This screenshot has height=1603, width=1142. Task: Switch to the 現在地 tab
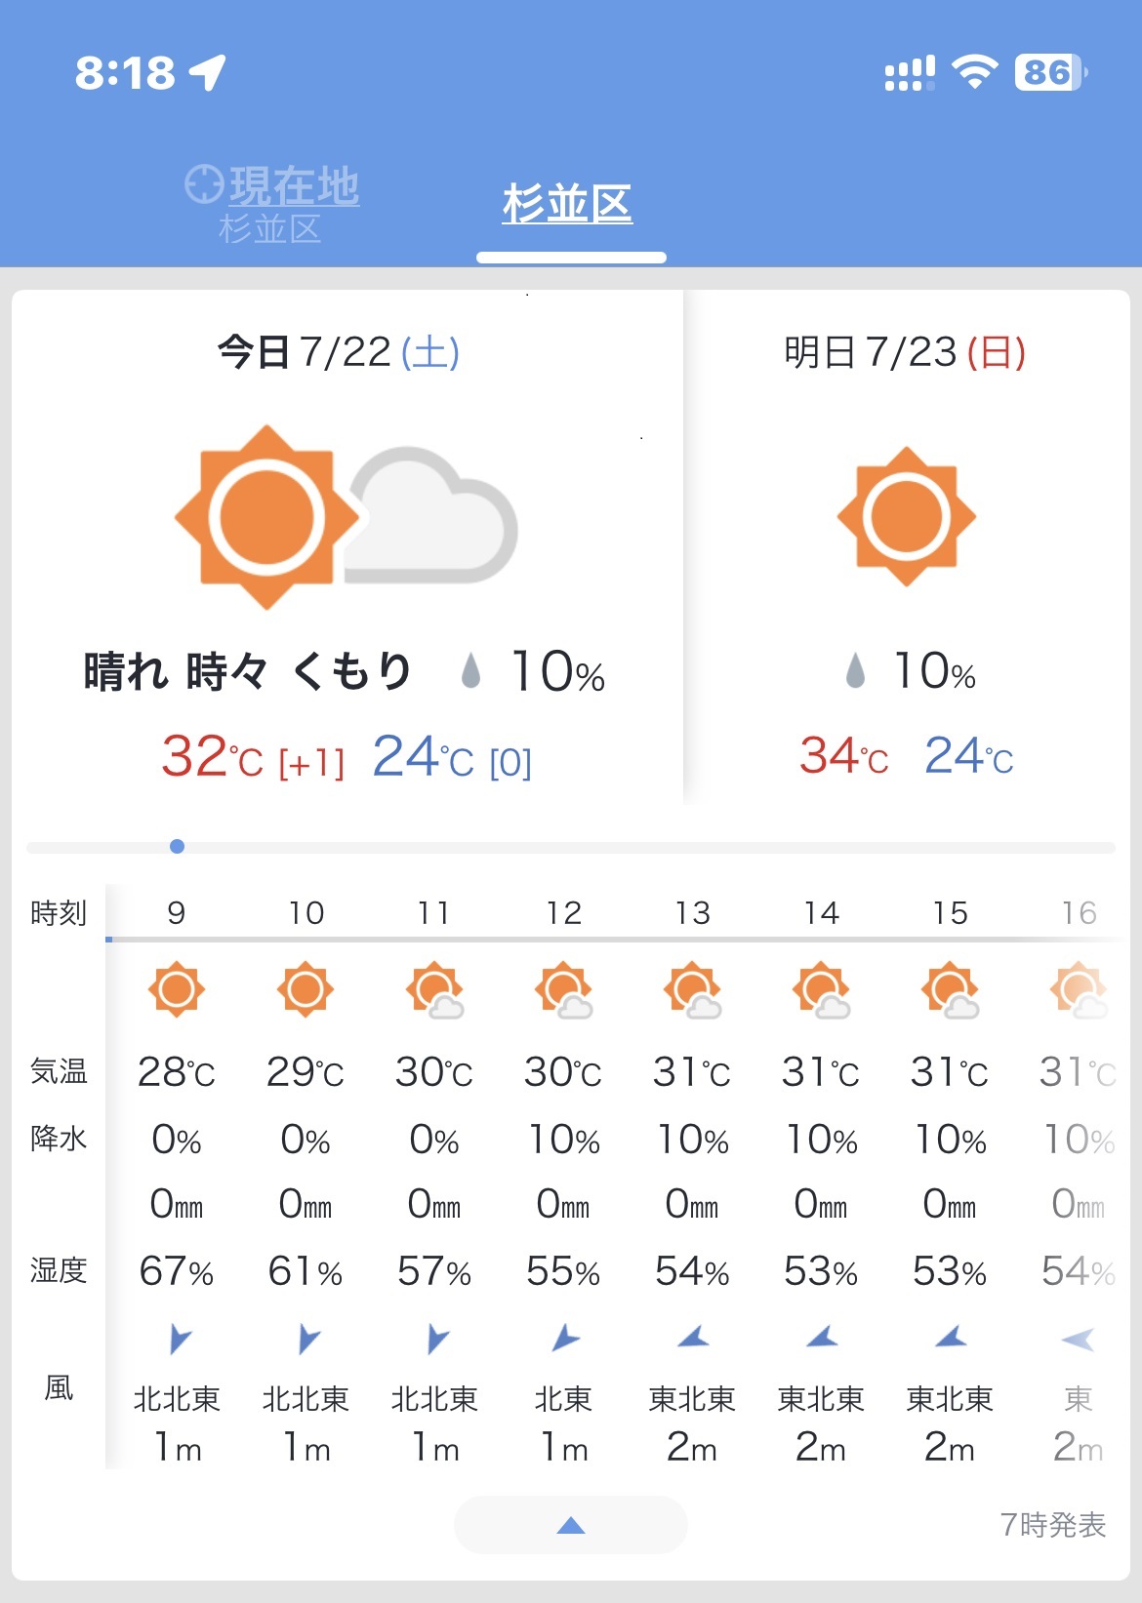point(272,204)
